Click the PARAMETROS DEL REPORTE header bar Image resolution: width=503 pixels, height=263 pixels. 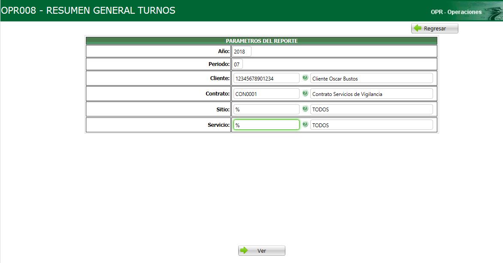tap(261, 40)
